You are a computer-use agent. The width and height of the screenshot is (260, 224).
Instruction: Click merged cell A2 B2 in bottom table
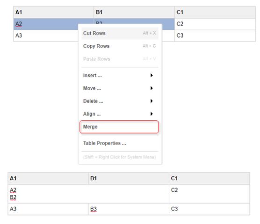(x=88, y=194)
